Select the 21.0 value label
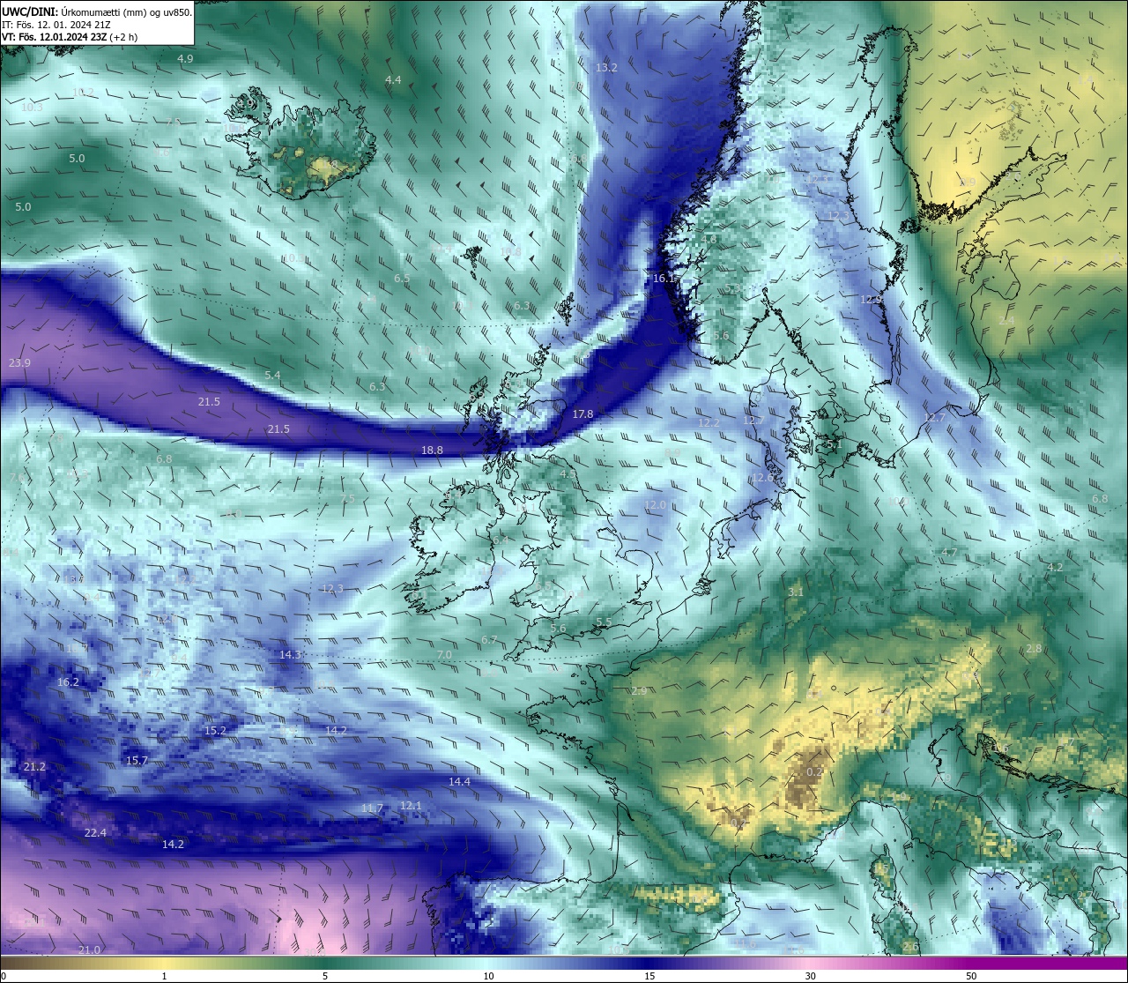Image resolution: width=1128 pixels, height=983 pixels. click(89, 949)
